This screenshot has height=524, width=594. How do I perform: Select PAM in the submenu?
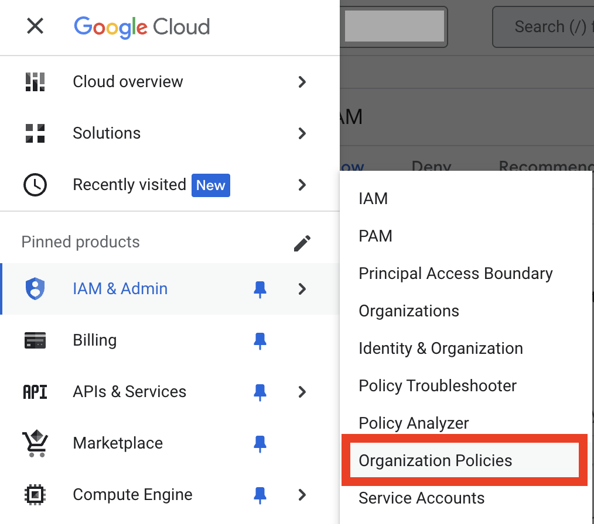[x=467, y=236]
